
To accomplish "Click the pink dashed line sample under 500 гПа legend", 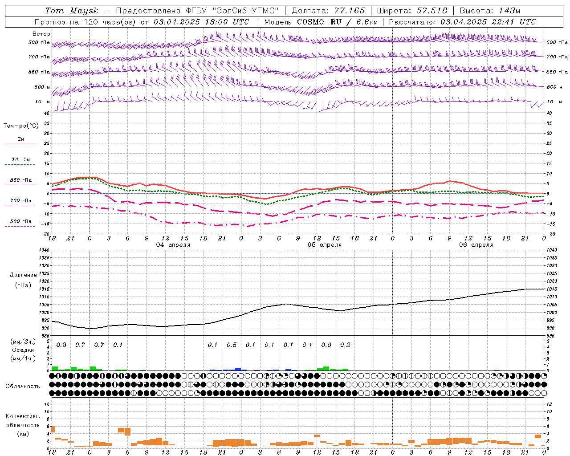I will click(20, 226).
